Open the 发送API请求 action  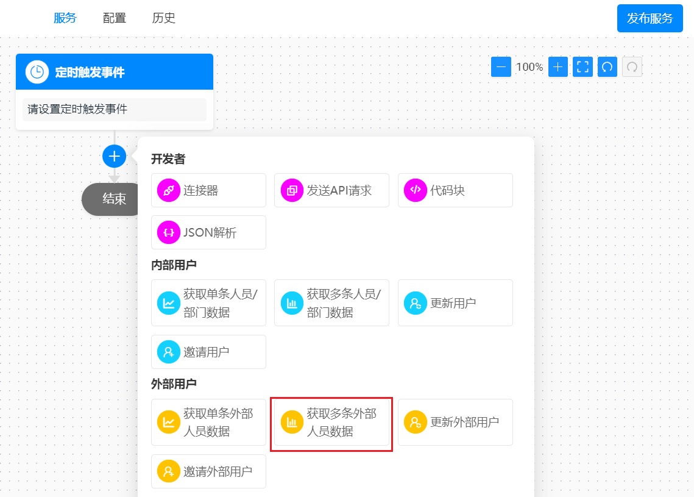331,190
